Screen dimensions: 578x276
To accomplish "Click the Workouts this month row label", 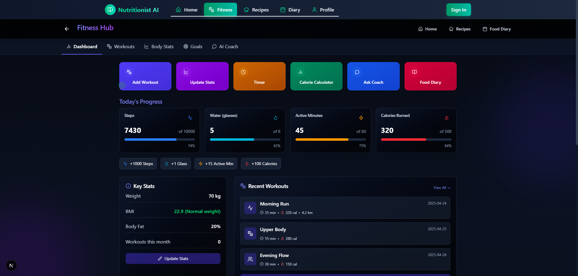I will pyautogui.click(x=148, y=242).
